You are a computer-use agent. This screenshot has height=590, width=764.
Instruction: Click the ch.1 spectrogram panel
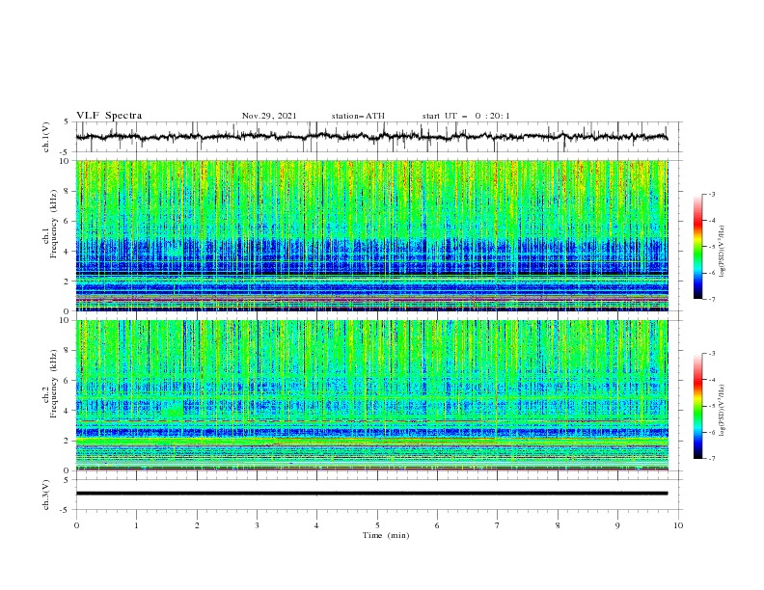click(371, 235)
